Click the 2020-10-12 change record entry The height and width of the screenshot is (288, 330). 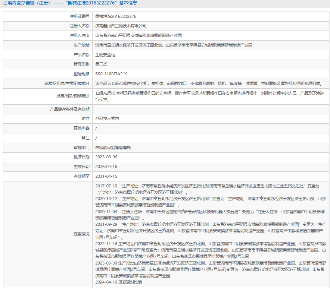[x=211, y=202]
